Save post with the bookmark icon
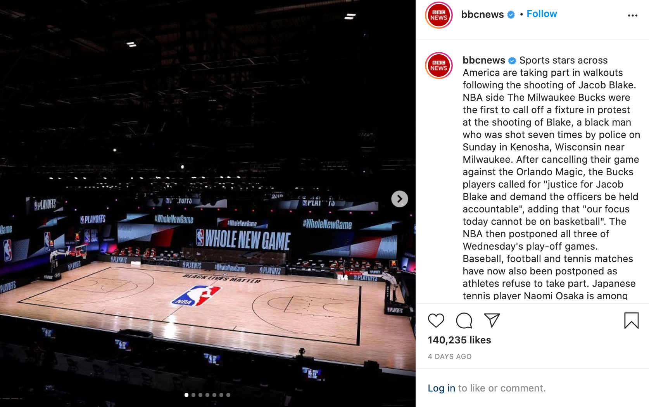Screen dimensions: 649x407 pos(631,321)
